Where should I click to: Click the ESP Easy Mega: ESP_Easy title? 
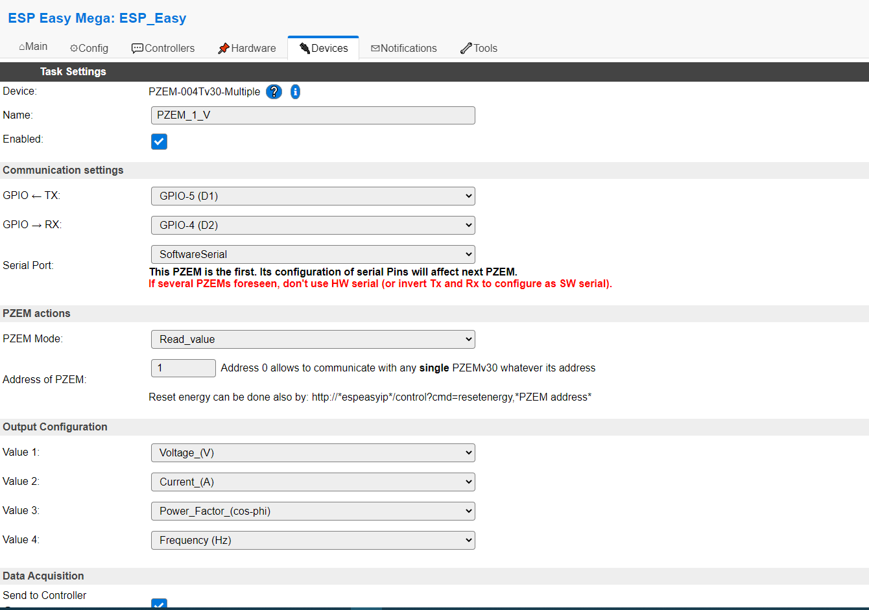click(97, 18)
